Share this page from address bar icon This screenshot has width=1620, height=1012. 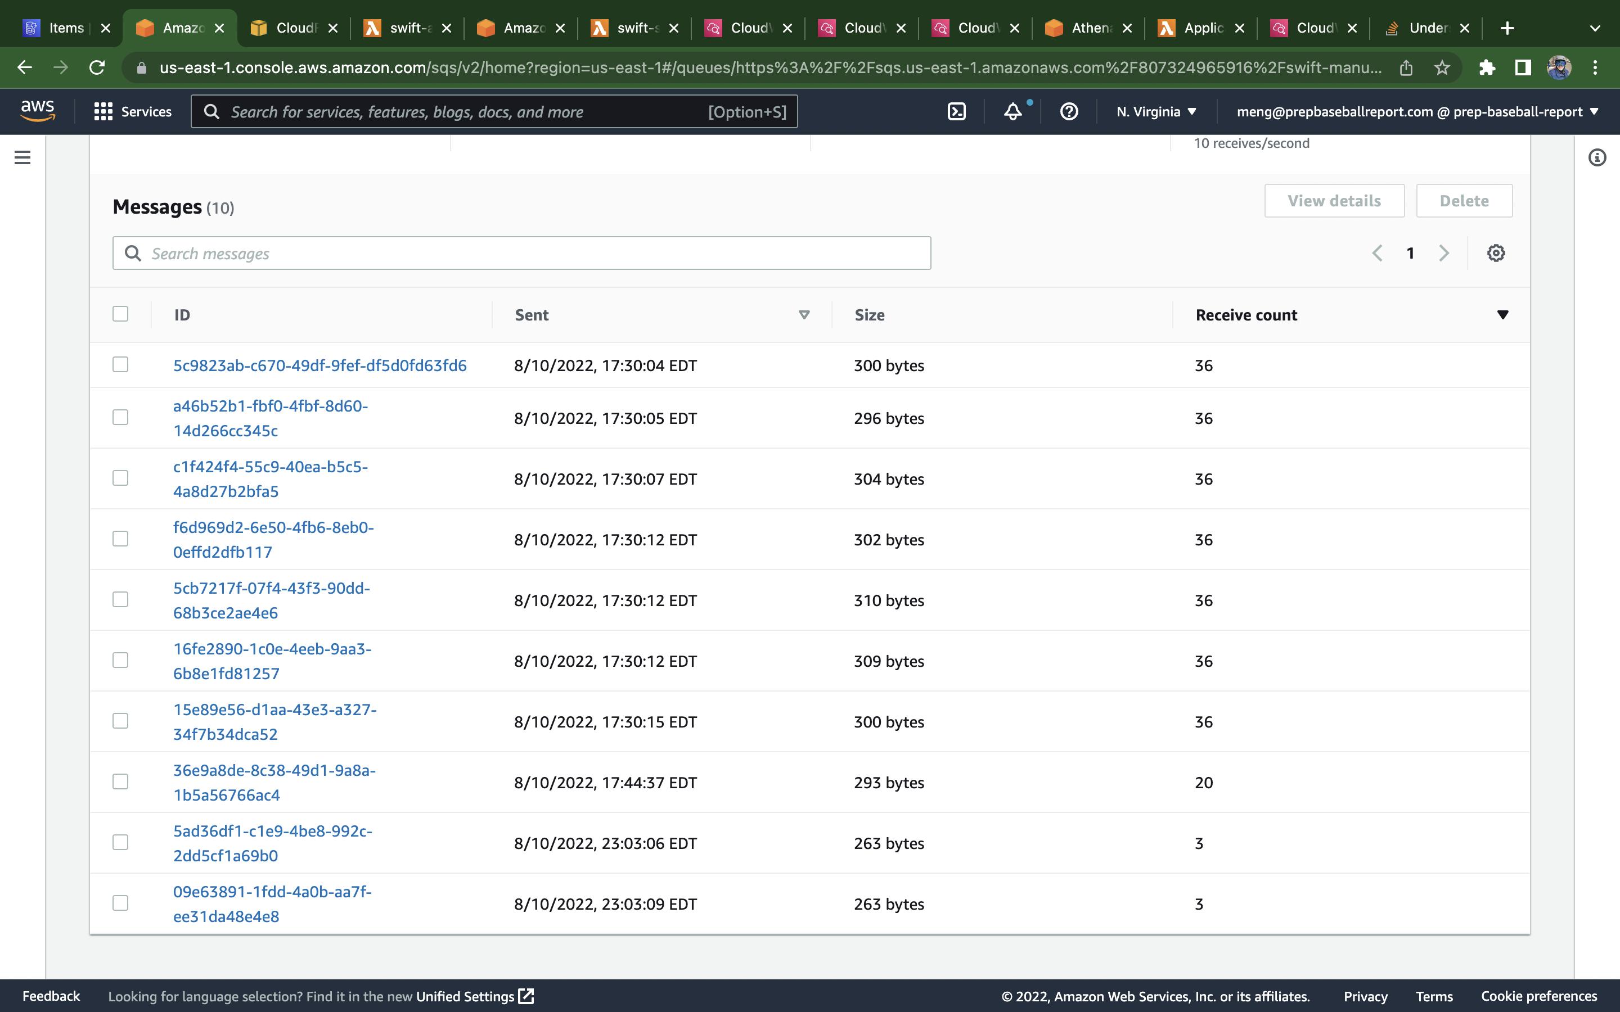point(1406,67)
